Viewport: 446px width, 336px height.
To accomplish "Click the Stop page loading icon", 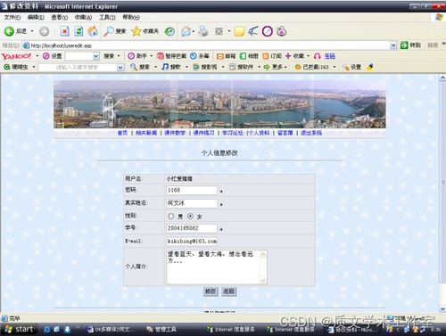I will 64,31.
